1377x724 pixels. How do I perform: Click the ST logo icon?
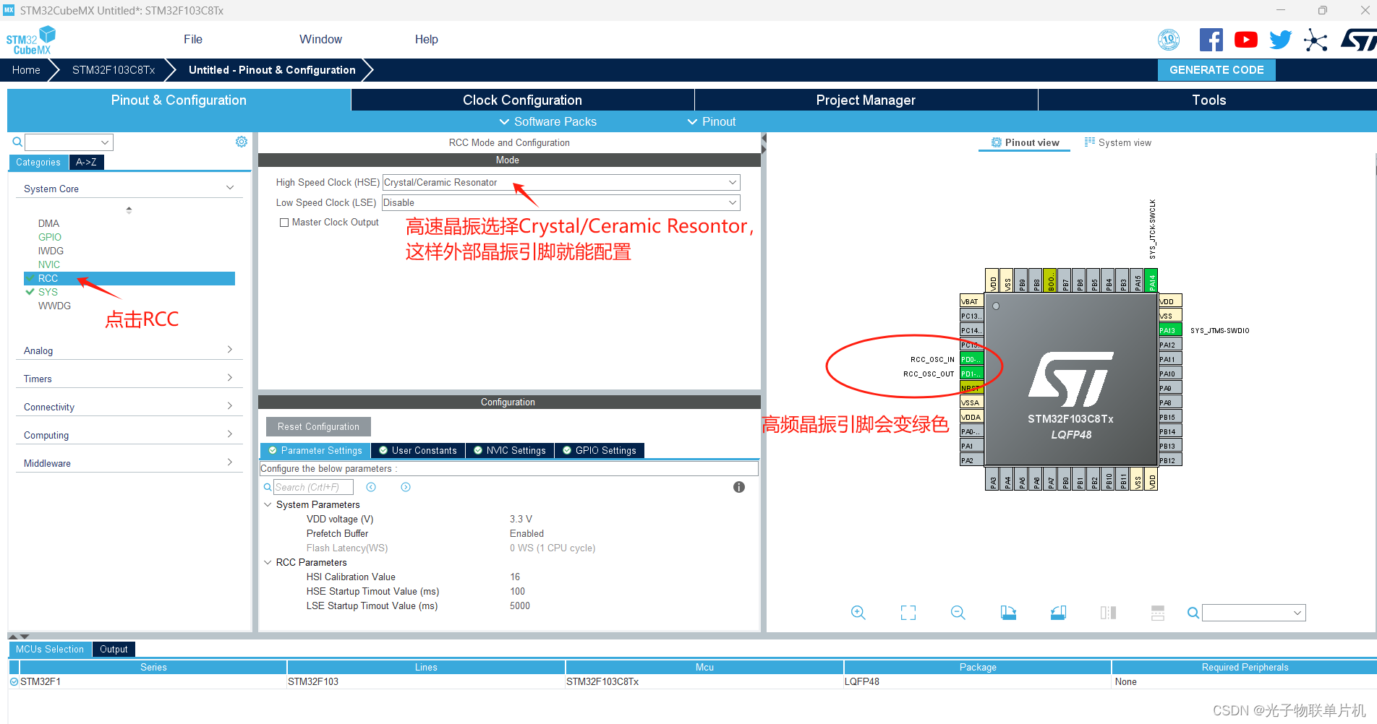pyautogui.click(x=1358, y=40)
